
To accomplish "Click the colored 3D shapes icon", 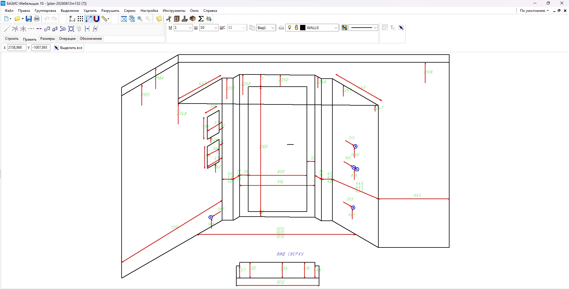I will [209, 19].
